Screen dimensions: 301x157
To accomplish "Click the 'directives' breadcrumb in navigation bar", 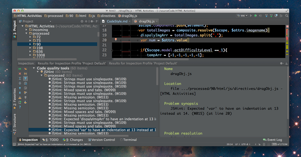I will pyautogui.click(x=106, y=16).
